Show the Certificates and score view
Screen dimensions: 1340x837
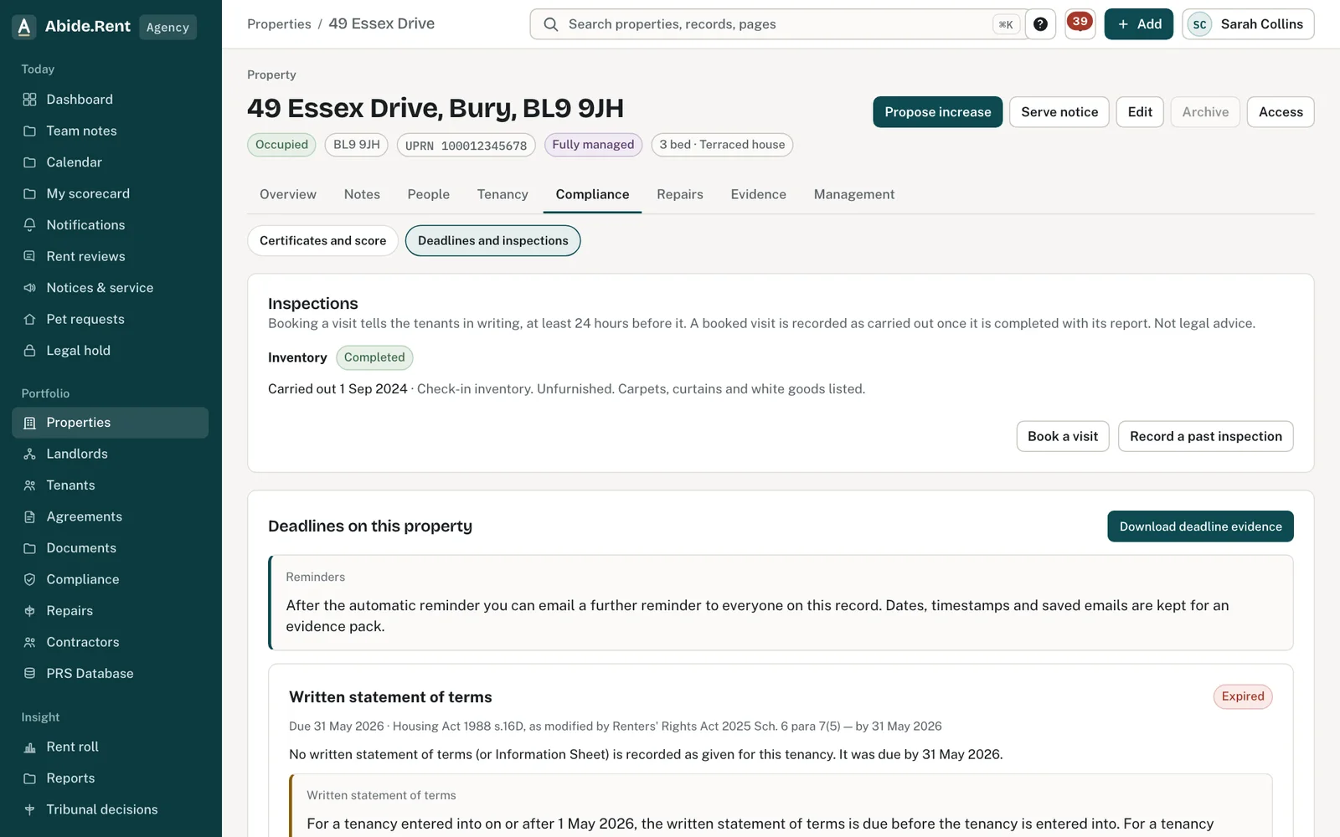323,241
